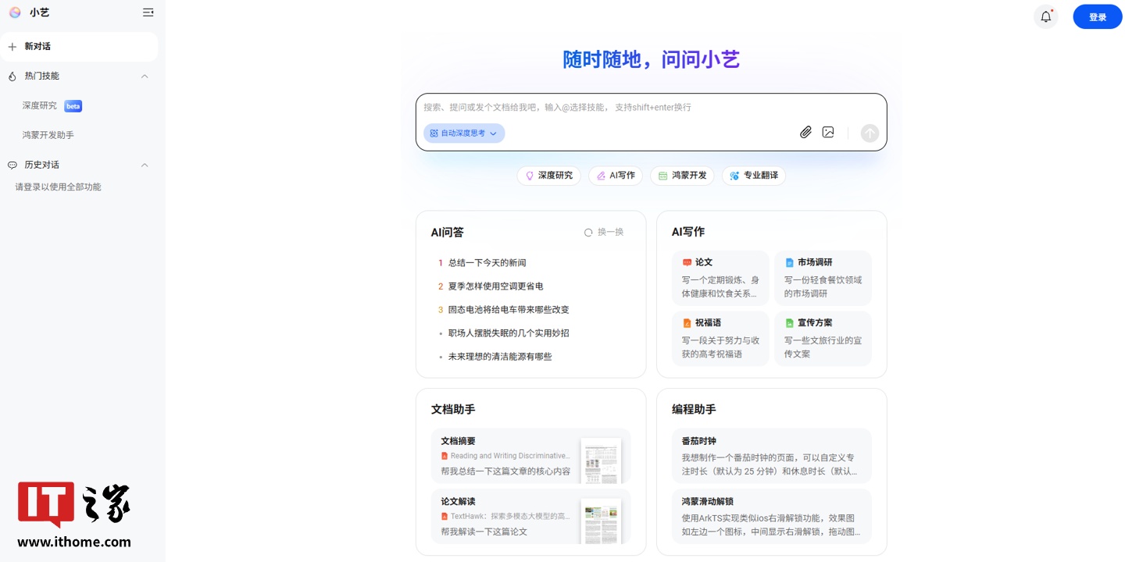Viewport: 1125px width, 562px height.
Task: Click the 登录 button
Action: [x=1097, y=16]
